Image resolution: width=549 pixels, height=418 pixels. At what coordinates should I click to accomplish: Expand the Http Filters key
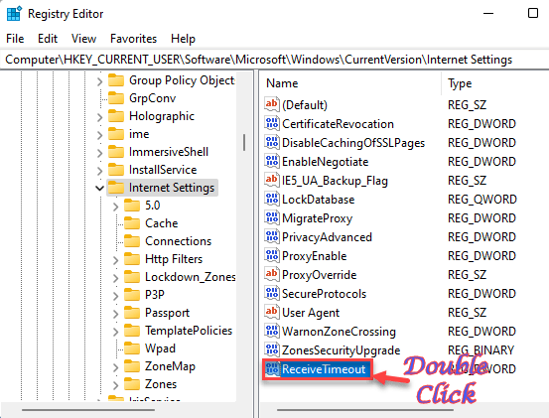116,260
